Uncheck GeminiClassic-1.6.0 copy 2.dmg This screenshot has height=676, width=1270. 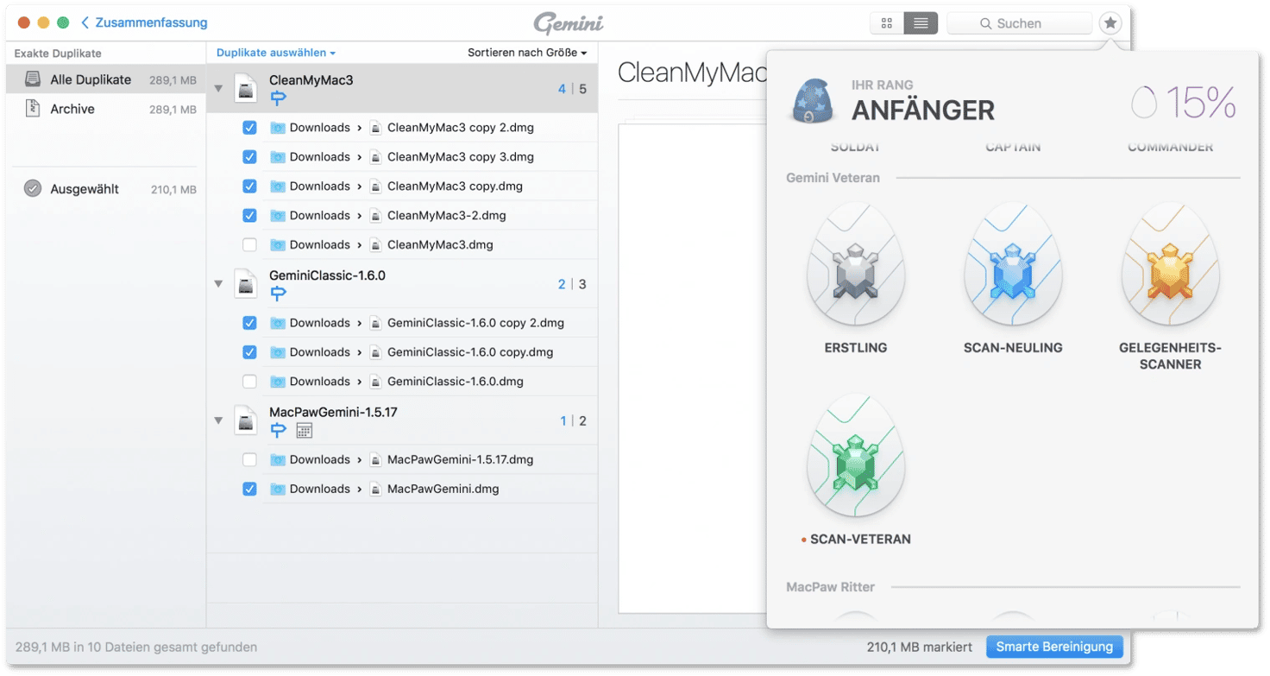pos(249,323)
